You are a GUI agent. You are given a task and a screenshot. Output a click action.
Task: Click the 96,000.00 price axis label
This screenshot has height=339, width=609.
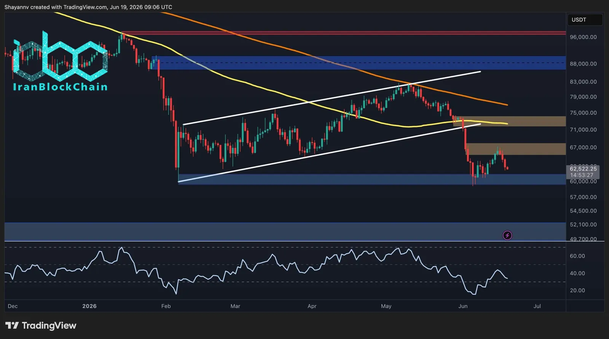coord(583,37)
